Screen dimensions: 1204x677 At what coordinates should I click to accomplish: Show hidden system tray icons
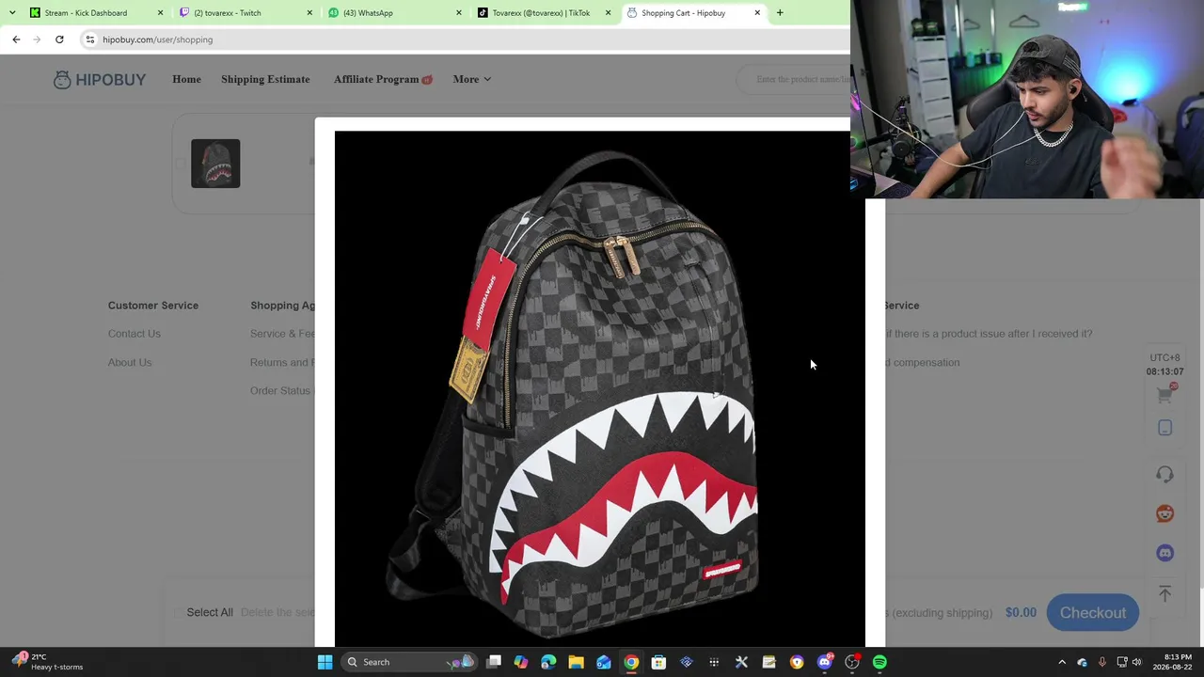(x=1062, y=662)
